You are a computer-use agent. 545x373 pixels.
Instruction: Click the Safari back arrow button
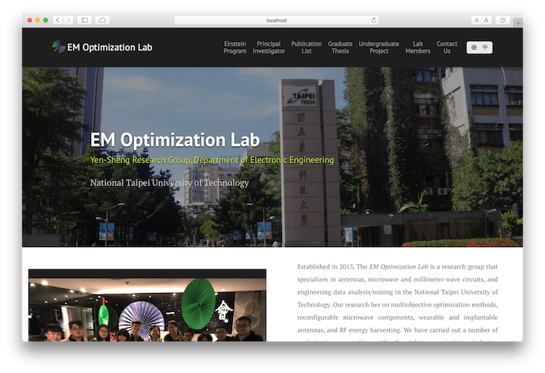pos(58,20)
